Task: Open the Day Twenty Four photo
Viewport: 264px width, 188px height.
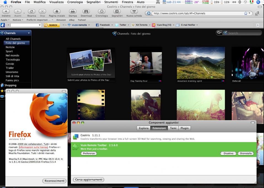Action: [146, 63]
